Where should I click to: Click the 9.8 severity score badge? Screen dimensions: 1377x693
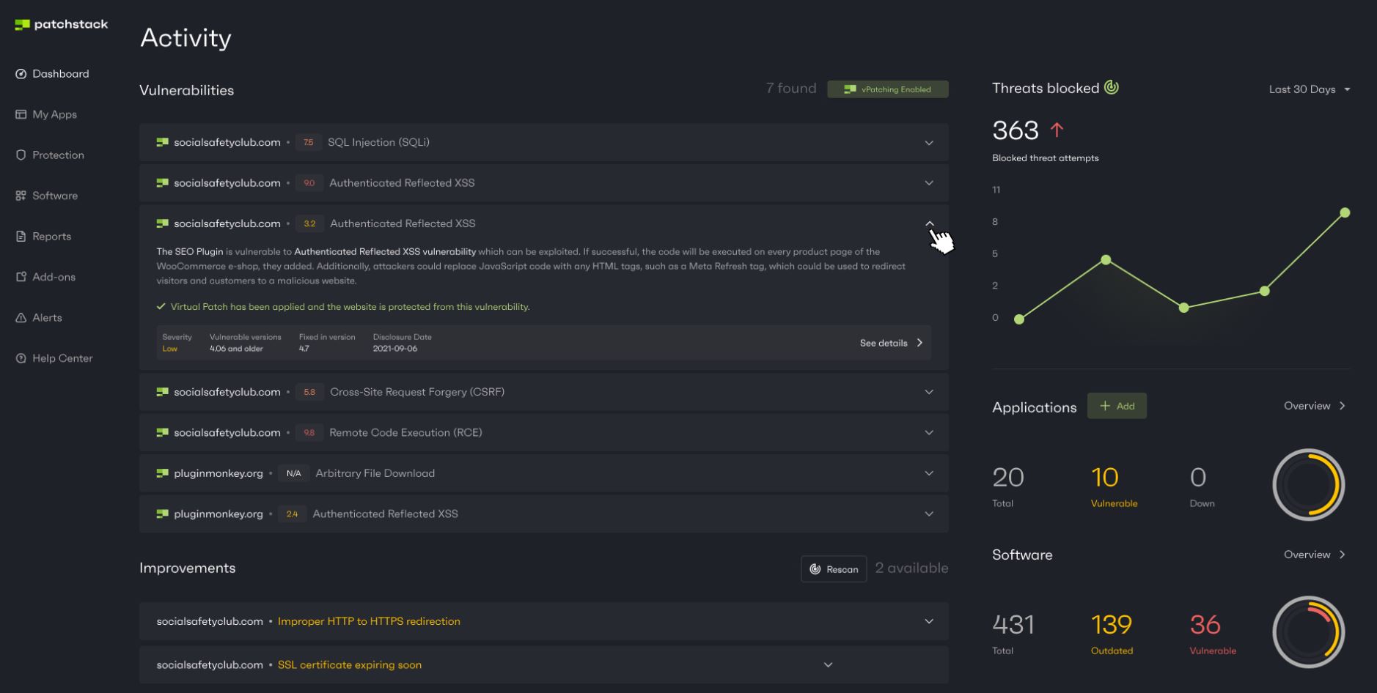click(309, 432)
